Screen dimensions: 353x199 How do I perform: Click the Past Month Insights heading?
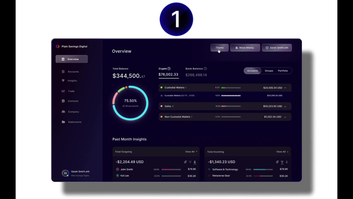[x=130, y=139]
